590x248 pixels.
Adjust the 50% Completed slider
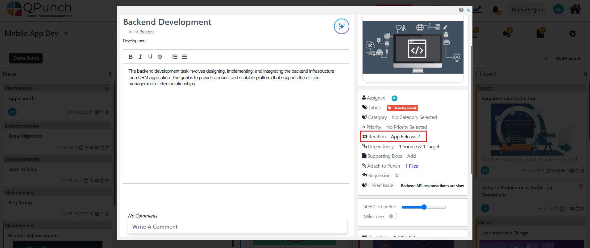coord(424,207)
